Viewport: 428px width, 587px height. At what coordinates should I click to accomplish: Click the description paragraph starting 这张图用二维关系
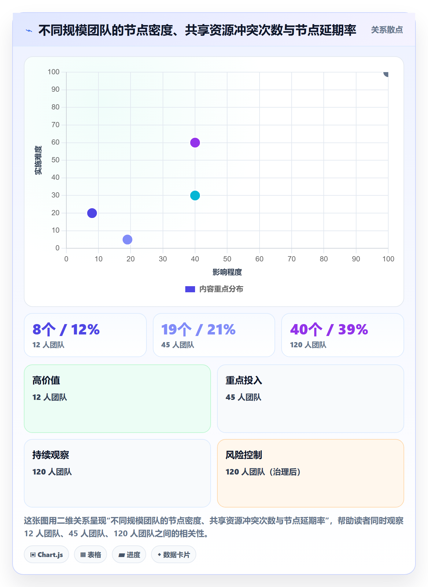[214, 527]
